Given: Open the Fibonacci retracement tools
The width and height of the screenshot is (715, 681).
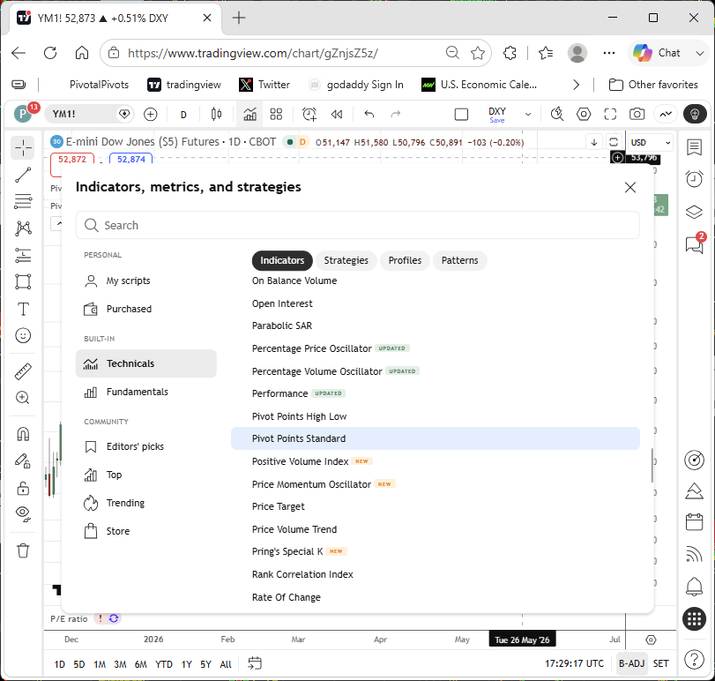Looking at the screenshot, I should click(x=23, y=201).
